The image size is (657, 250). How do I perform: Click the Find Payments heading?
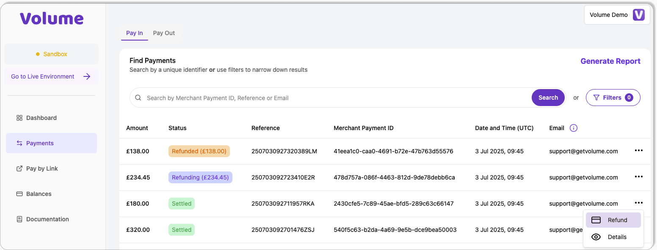pos(152,61)
